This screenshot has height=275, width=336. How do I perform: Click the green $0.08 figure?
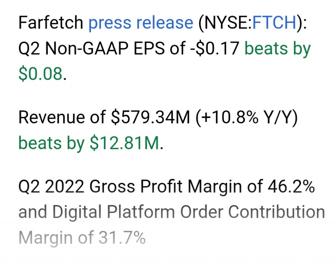coord(40,74)
